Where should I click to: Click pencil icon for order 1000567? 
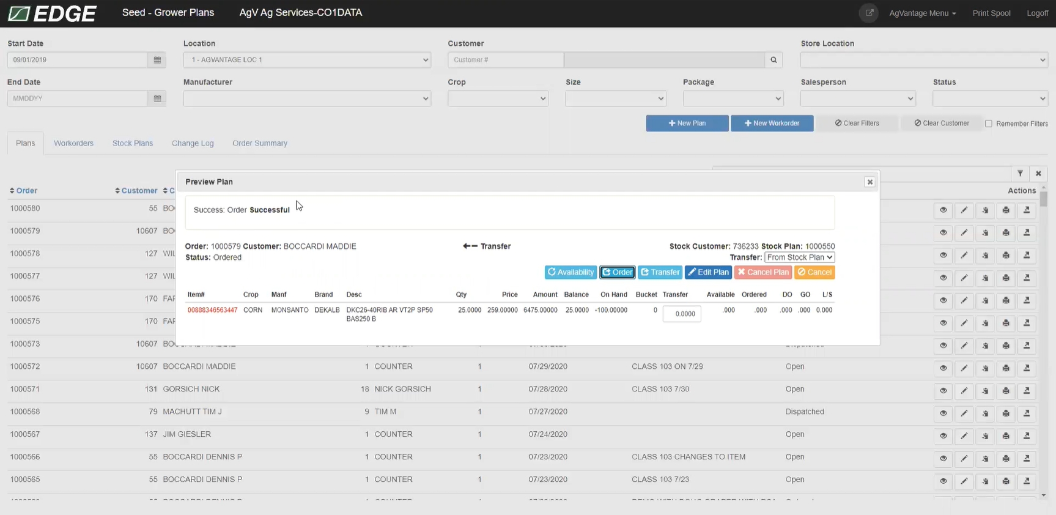(964, 436)
